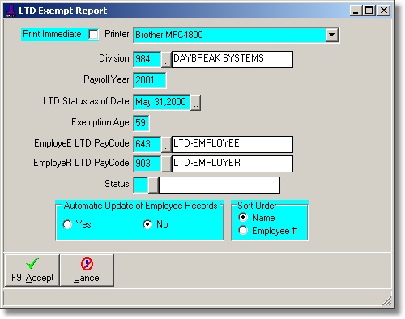Image resolution: width=405 pixels, height=319 pixels.
Task: Click the Automatic Update of Employee Records title
Action: click(x=140, y=206)
